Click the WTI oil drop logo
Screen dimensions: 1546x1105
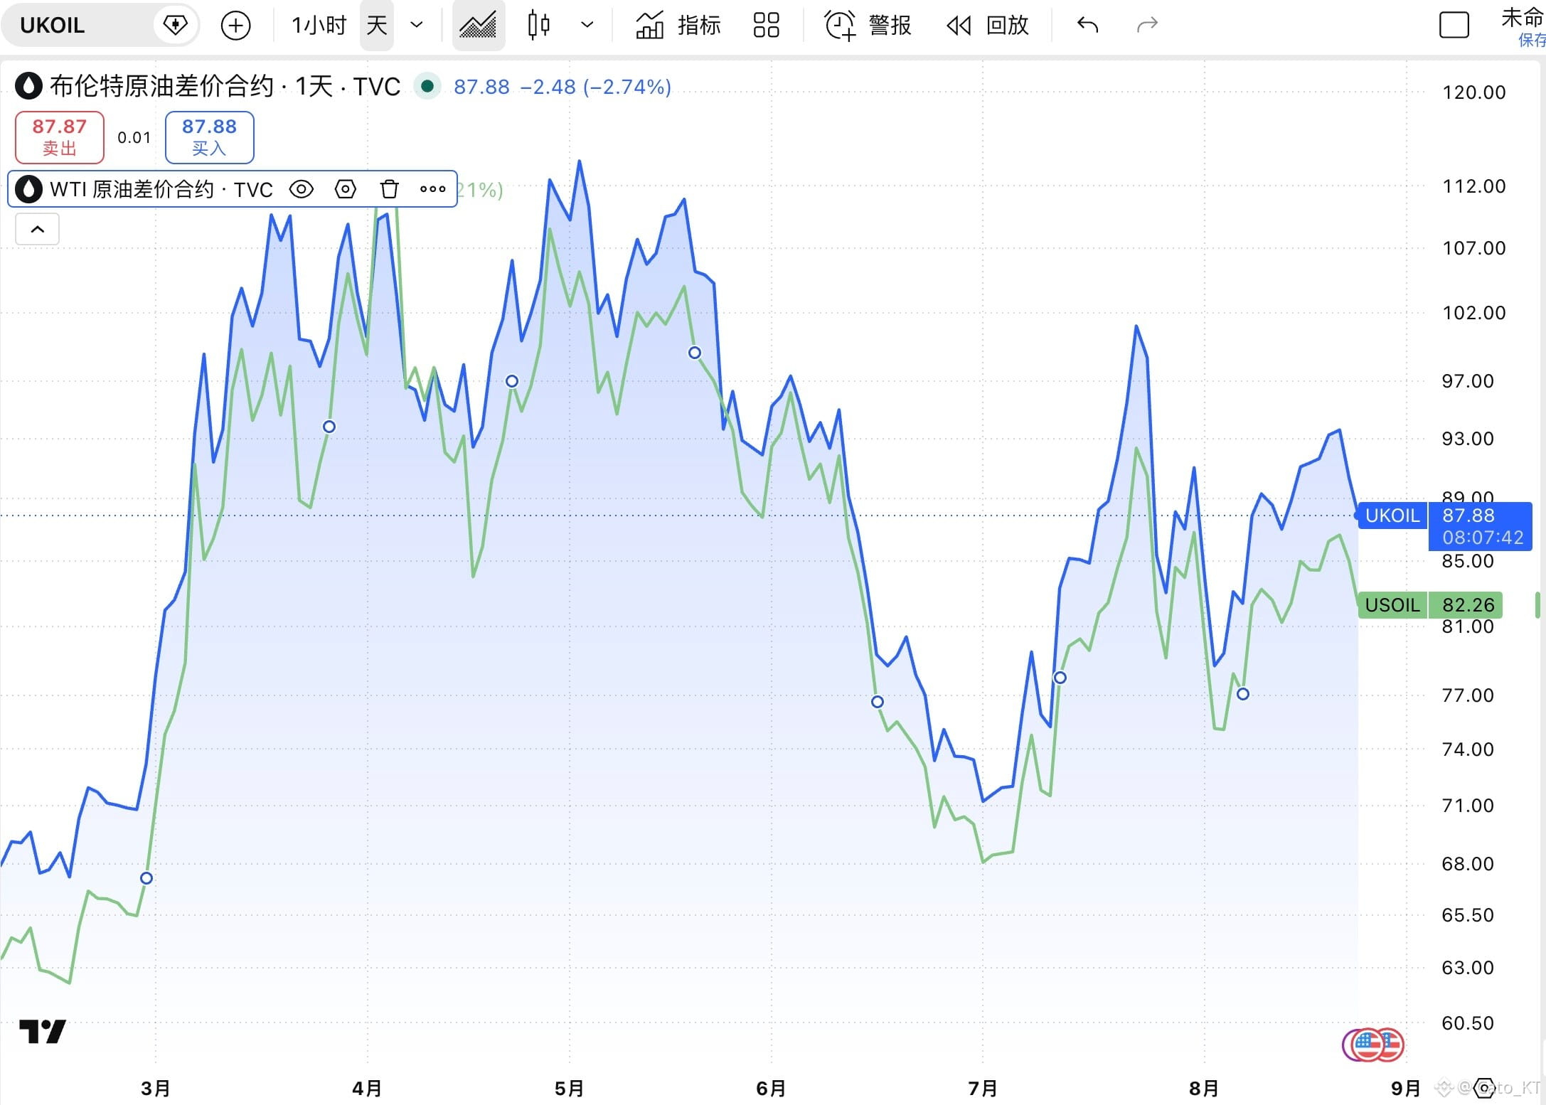(28, 189)
